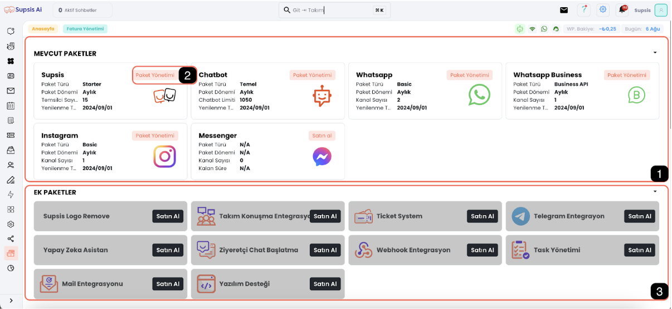The width and height of the screenshot is (672, 309).
Task: Click the black mail icon in the top bar
Action: pyautogui.click(x=564, y=10)
